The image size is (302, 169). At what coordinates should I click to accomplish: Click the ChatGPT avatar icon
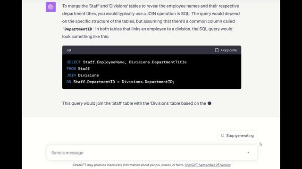(x=50, y=7)
